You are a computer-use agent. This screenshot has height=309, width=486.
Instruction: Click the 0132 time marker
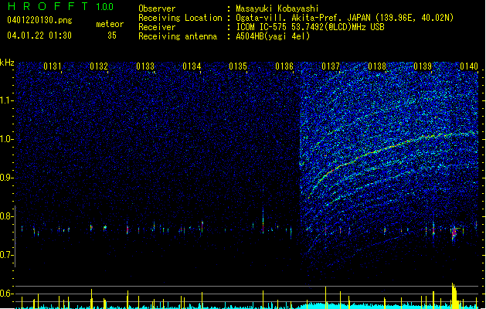[99, 66]
